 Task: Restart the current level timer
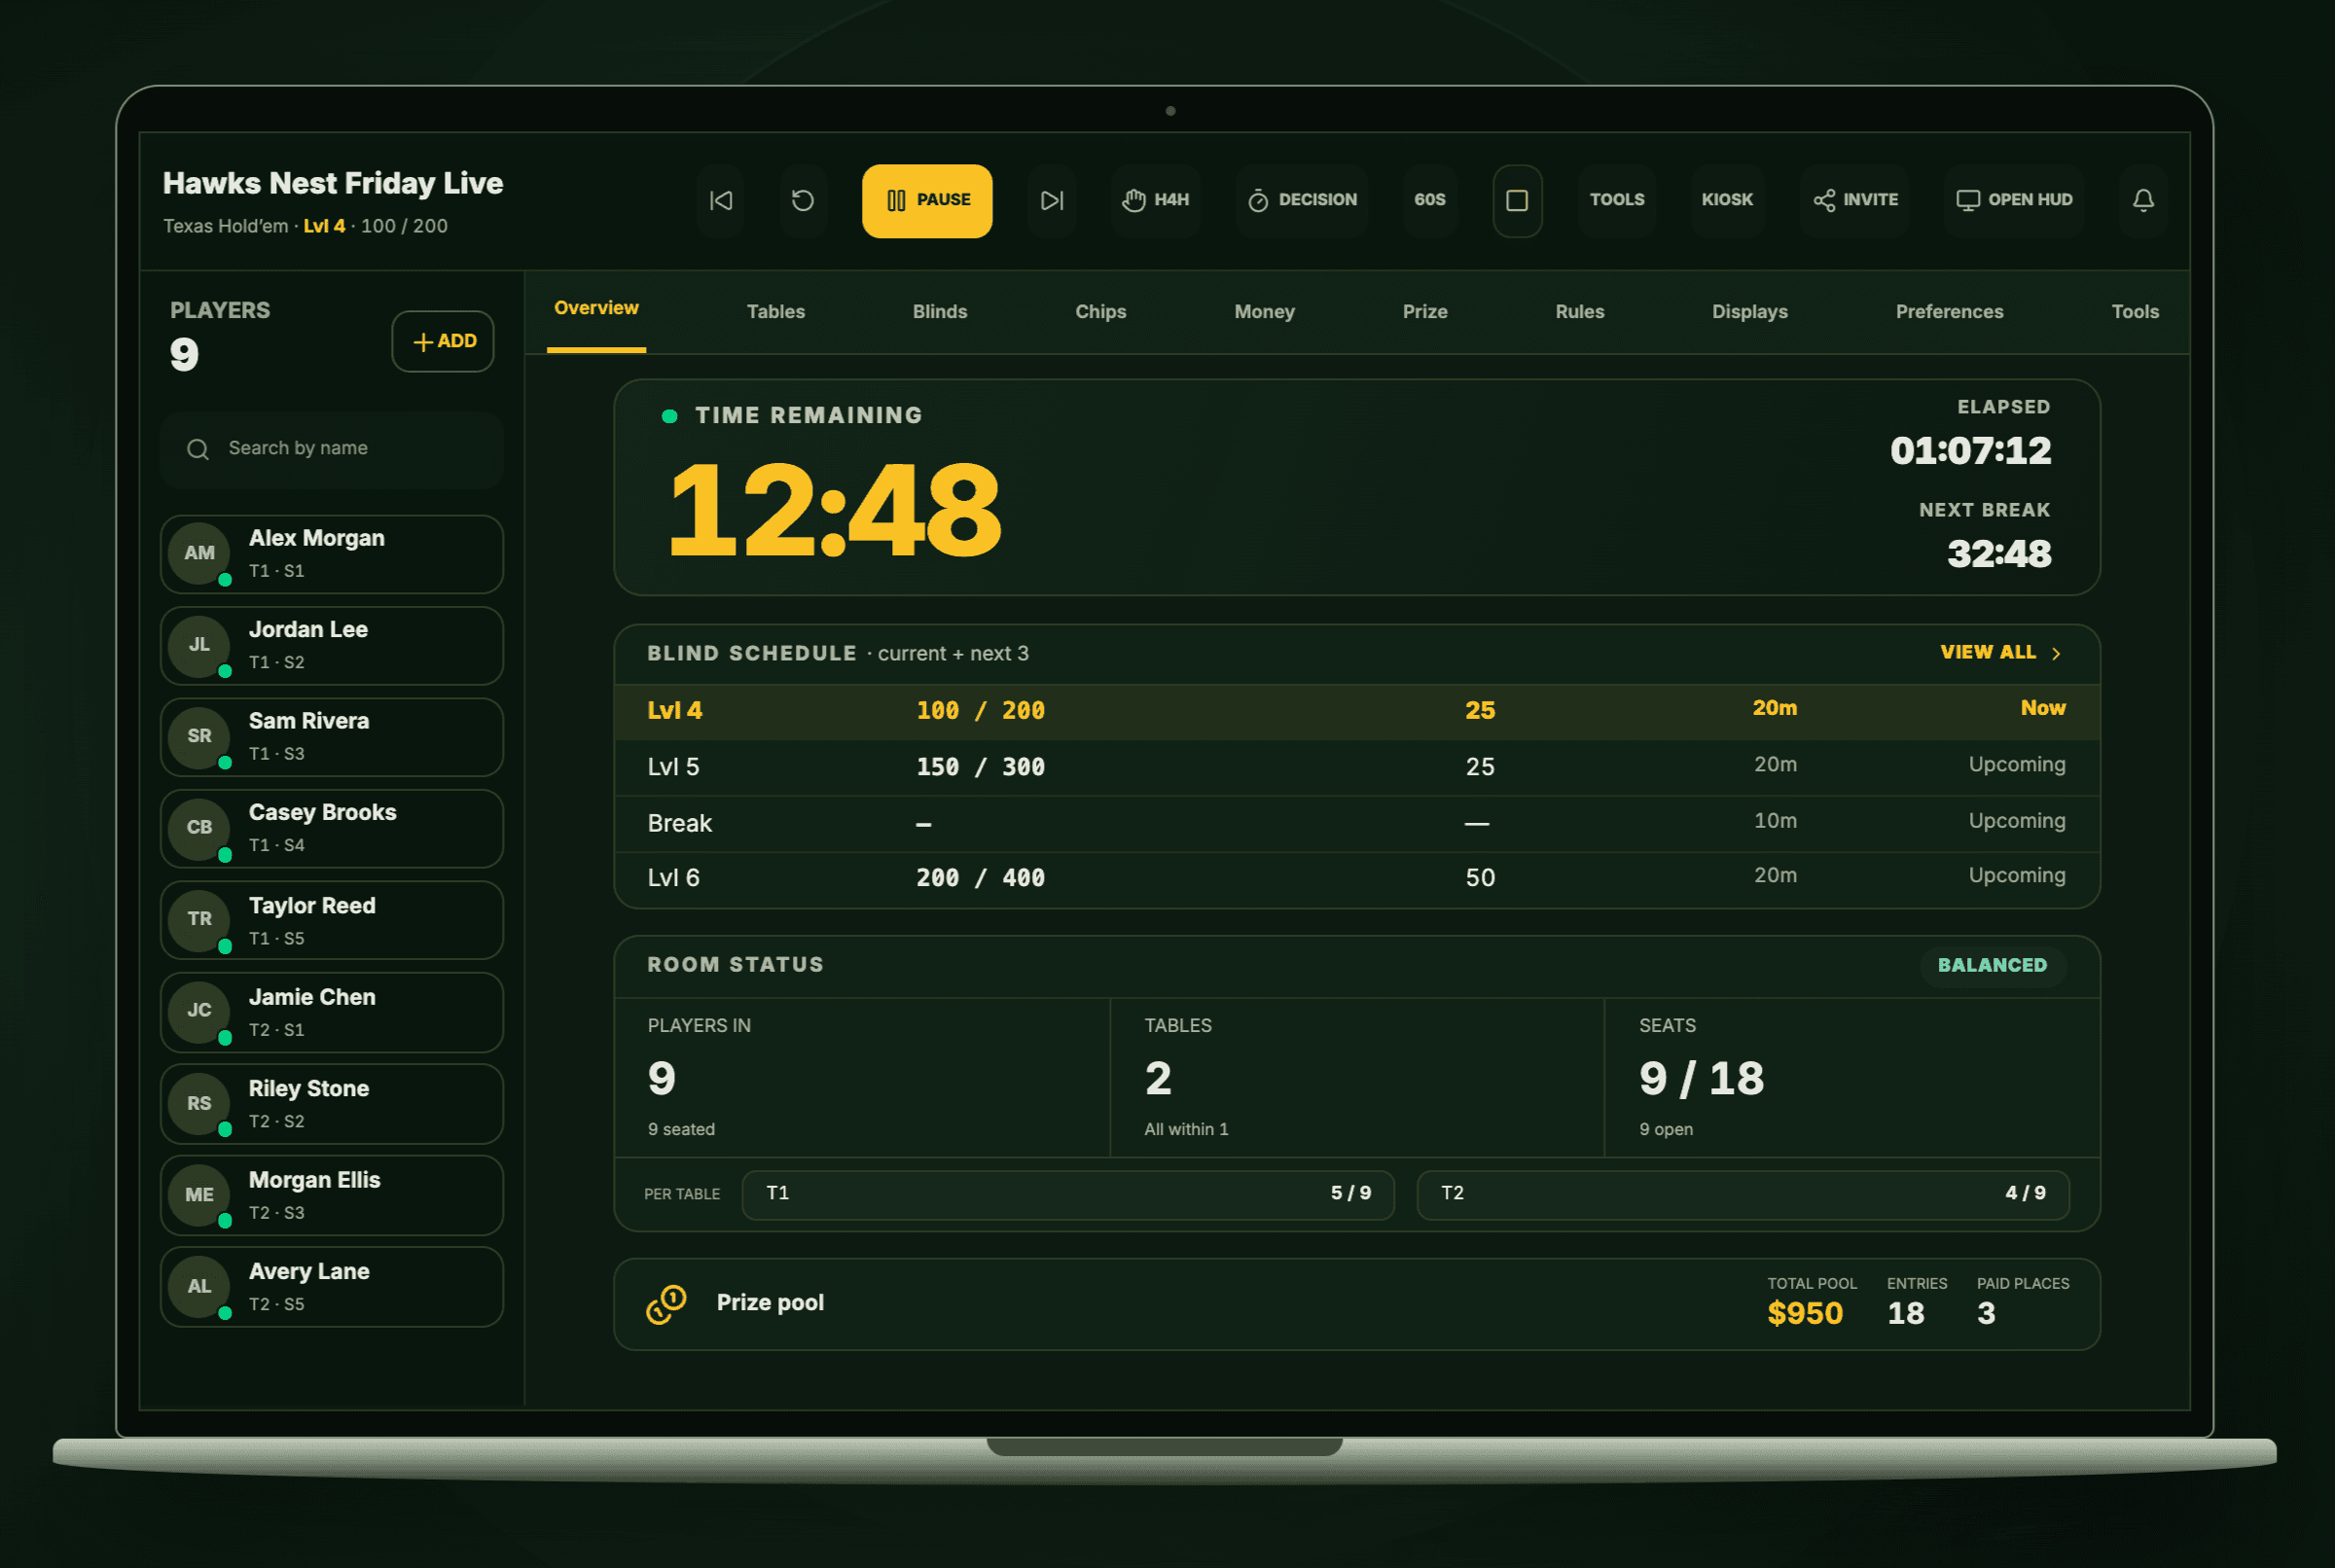click(802, 201)
